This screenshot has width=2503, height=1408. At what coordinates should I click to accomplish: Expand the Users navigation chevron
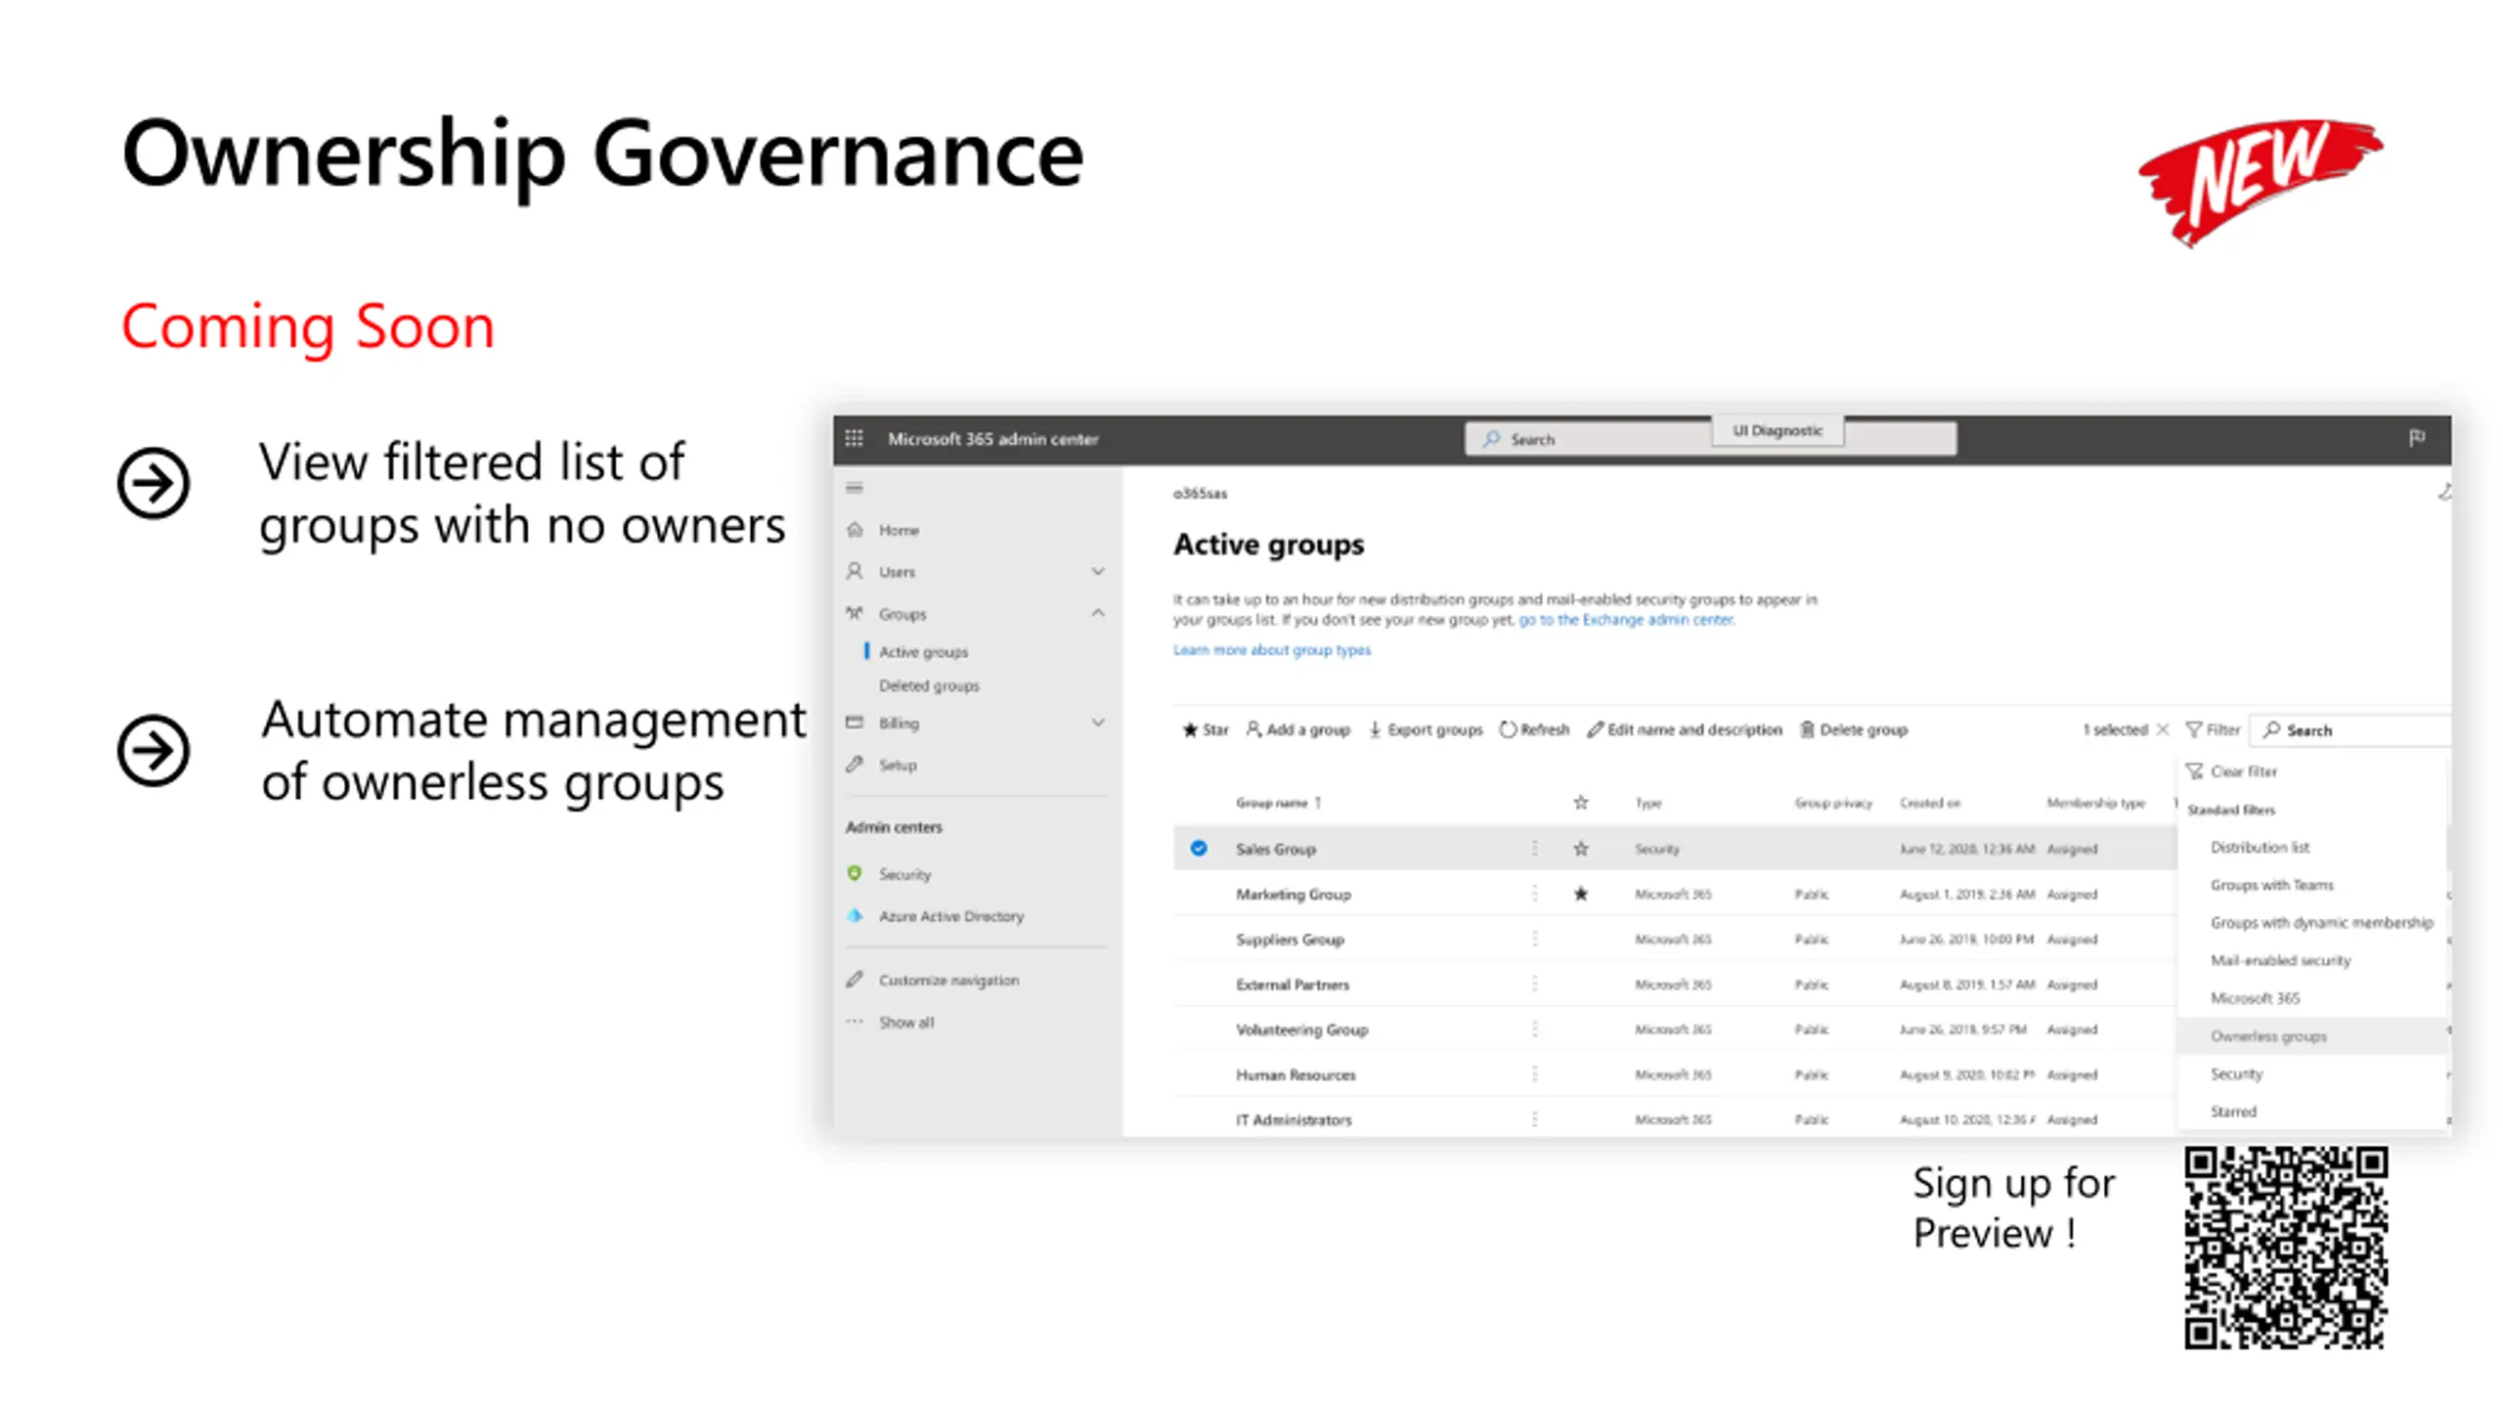click(x=1098, y=571)
